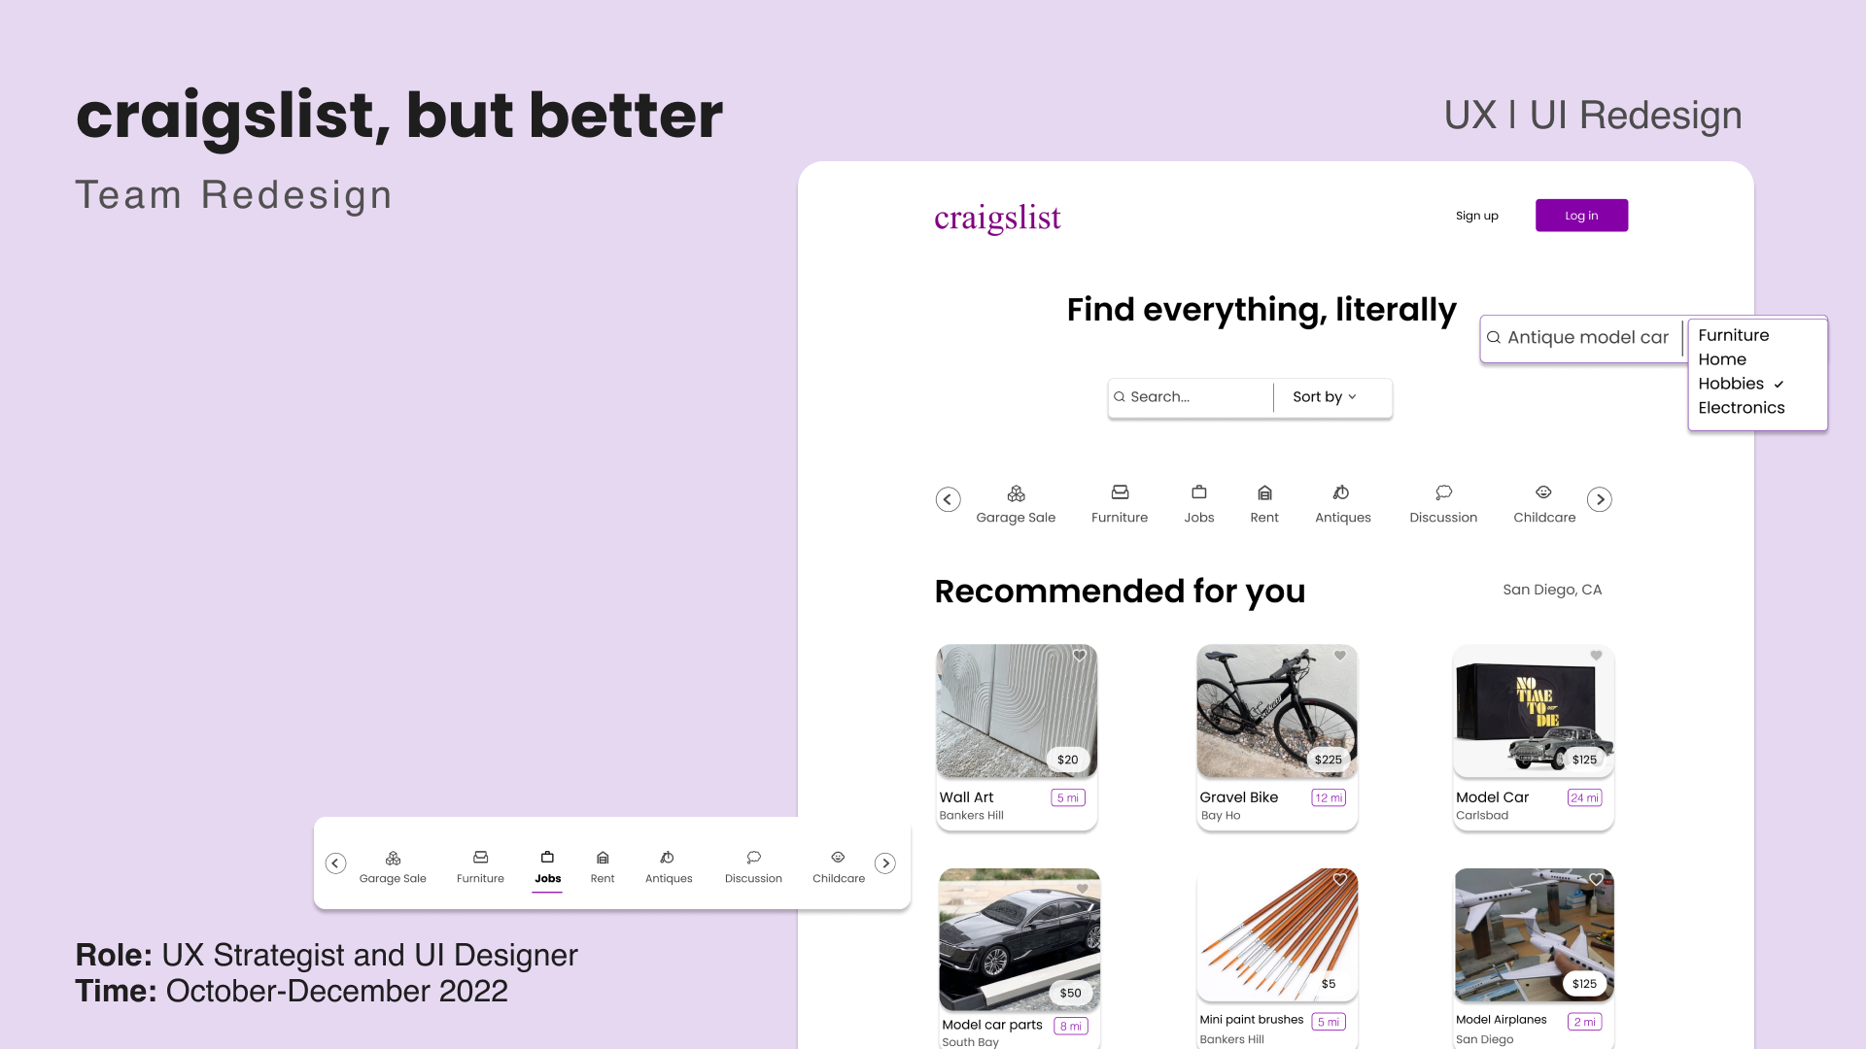Click the Antiques tab in mobile bar
This screenshot has height=1049, width=1866.
[668, 865]
